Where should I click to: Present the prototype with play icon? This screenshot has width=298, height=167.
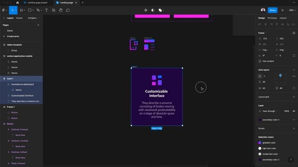coord(283,10)
